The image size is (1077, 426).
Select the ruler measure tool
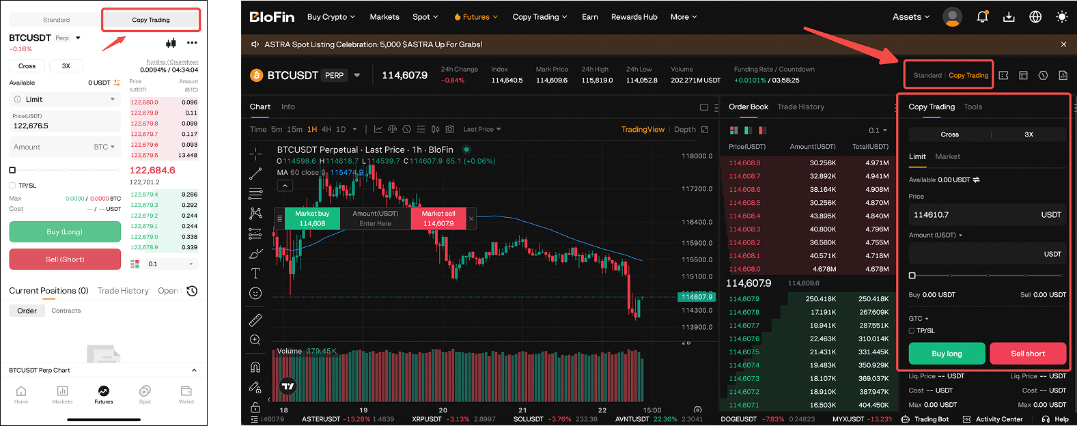pyautogui.click(x=255, y=319)
